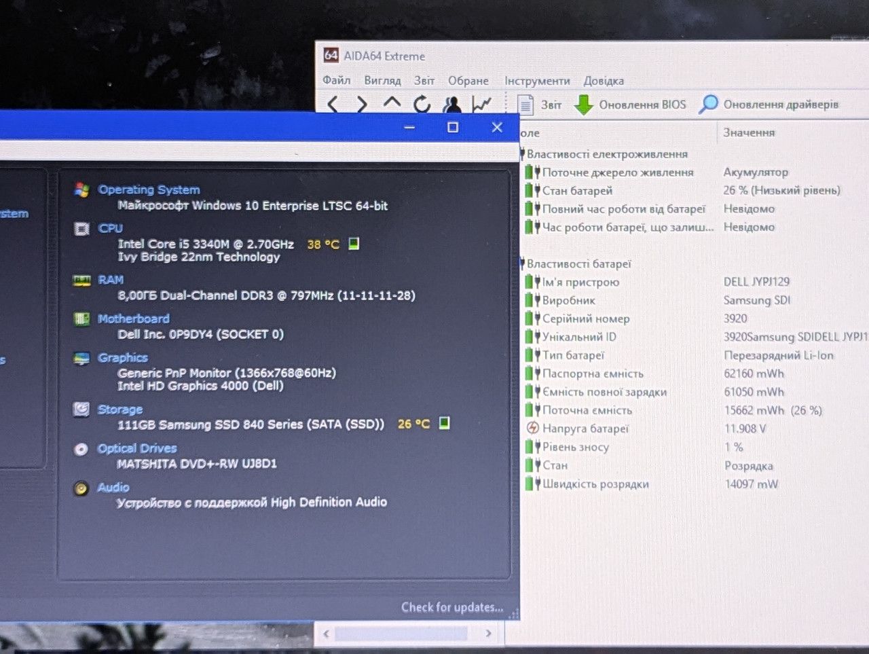The width and height of the screenshot is (869, 654).
Task: Open the Storage section link
Action: pyautogui.click(x=120, y=410)
